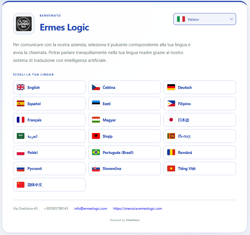This screenshot has width=250, height=235.
Task: Select the Français language button
Action: coord(49,120)
